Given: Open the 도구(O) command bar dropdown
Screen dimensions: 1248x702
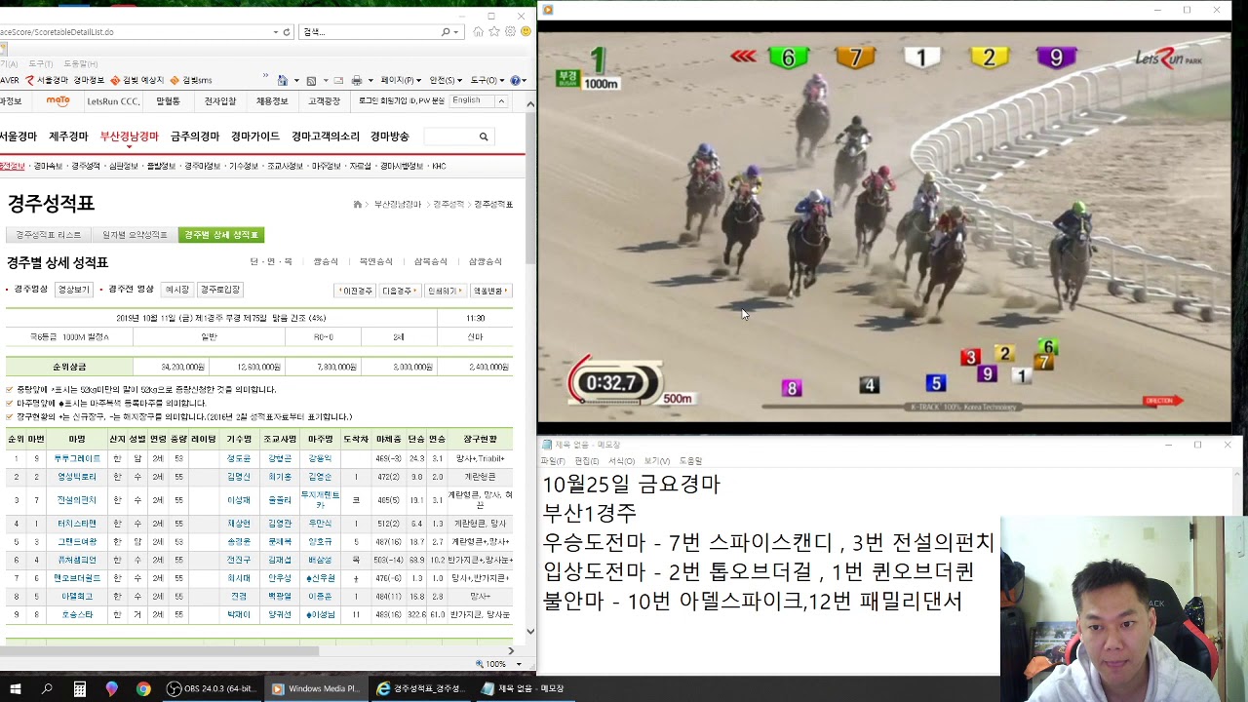Looking at the screenshot, I should [487, 80].
